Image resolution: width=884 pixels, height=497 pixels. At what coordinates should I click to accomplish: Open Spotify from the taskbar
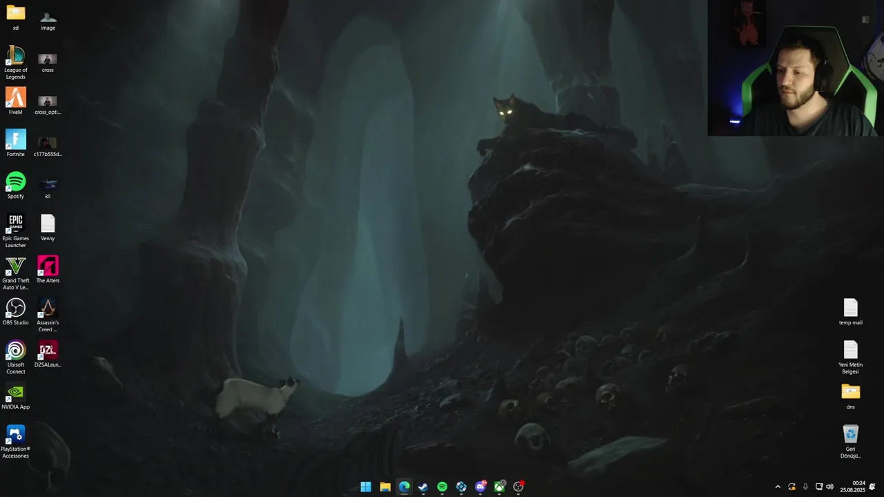click(442, 487)
